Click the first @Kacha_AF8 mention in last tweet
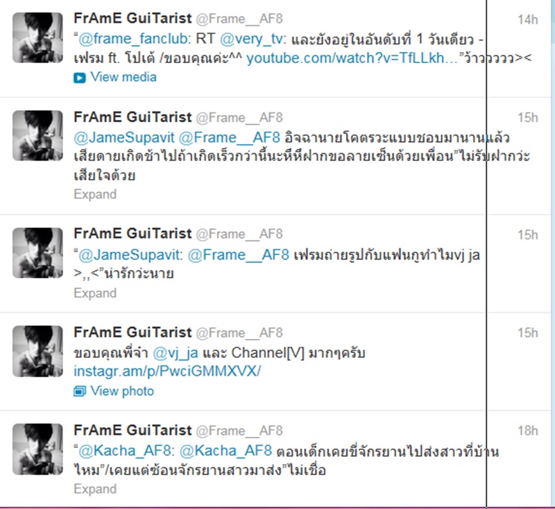The image size is (555, 509). click(125, 451)
